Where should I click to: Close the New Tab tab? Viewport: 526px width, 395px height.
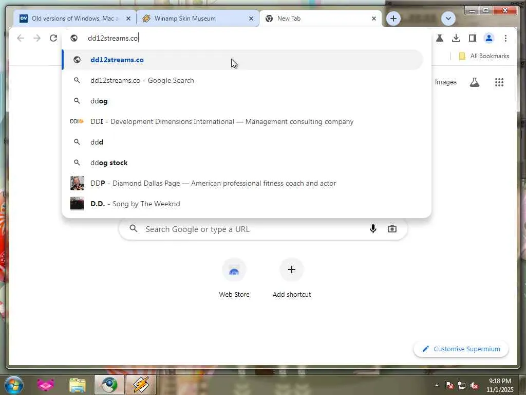point(374,19)
